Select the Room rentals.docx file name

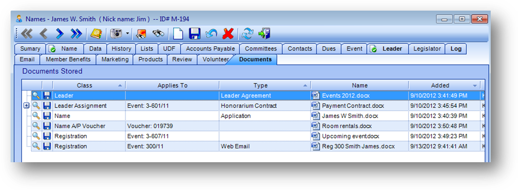(x=347, y=126)
